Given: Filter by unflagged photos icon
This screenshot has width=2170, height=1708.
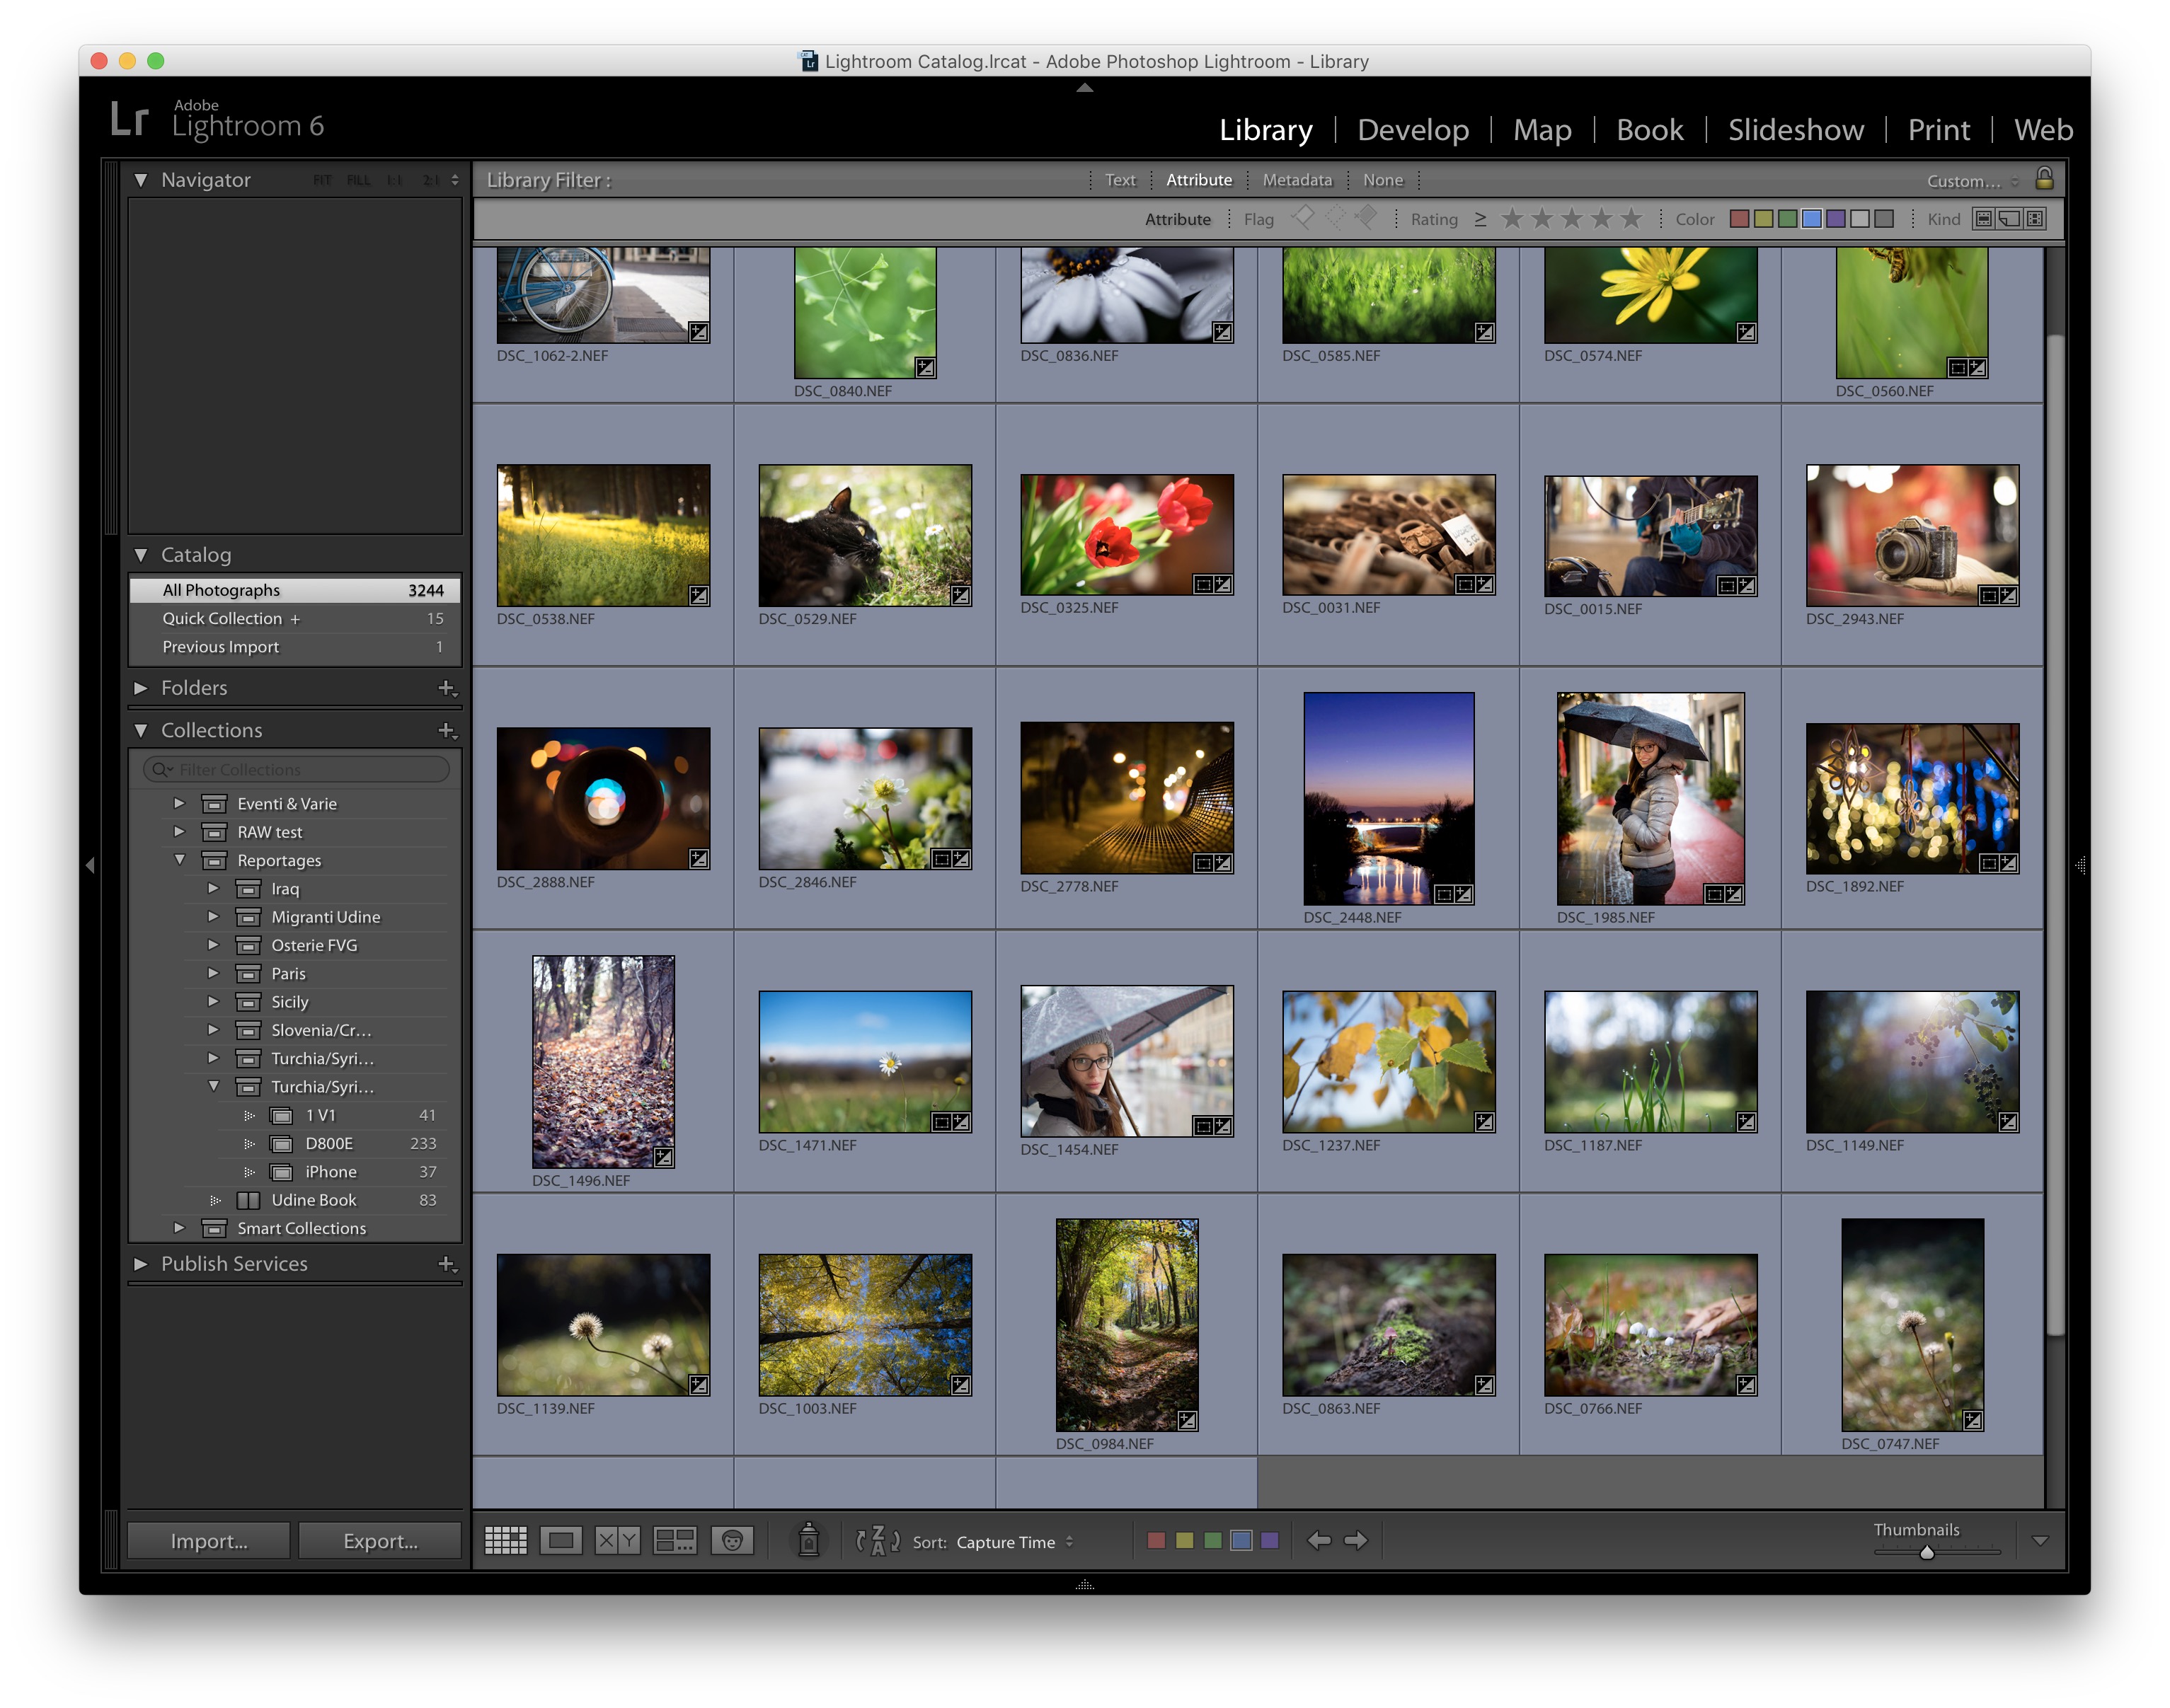Looking at the screenshot, I should point(1335,217).
